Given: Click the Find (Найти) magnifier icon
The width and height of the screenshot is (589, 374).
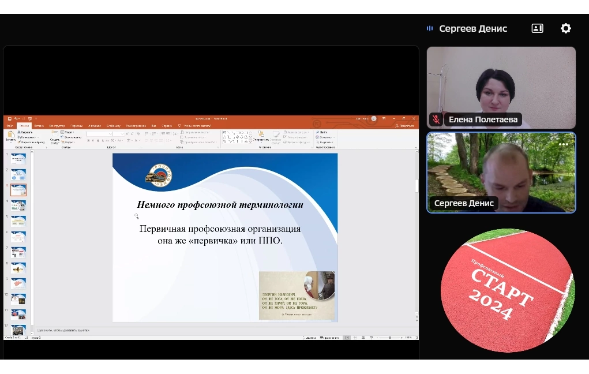Looking at the screenshot, I should click(317, 132).
